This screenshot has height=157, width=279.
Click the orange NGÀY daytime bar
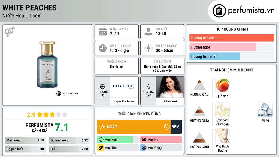[x=134, y=127]
